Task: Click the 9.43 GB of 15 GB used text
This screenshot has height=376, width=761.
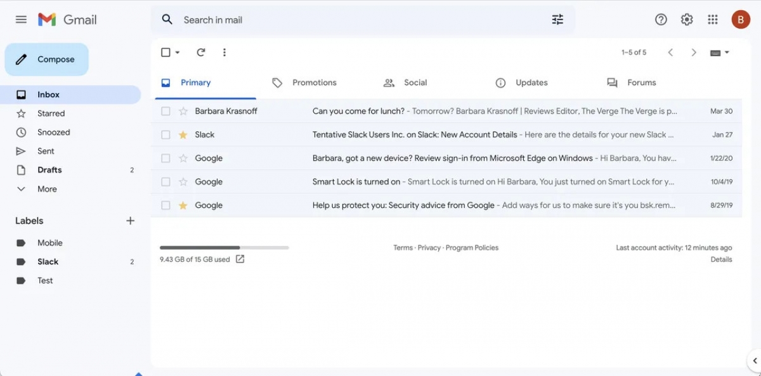Action: tap(195, 259)
